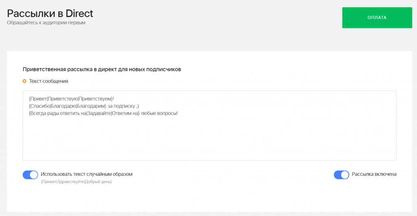
Task: Click the word Задавайте in the message
Action: (99, 113)
